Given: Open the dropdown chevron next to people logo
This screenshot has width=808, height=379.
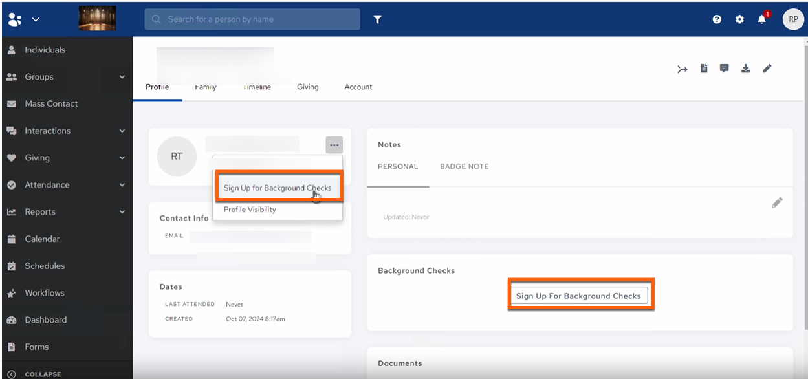Looking at the screenshot, I should tap(36, 19).
